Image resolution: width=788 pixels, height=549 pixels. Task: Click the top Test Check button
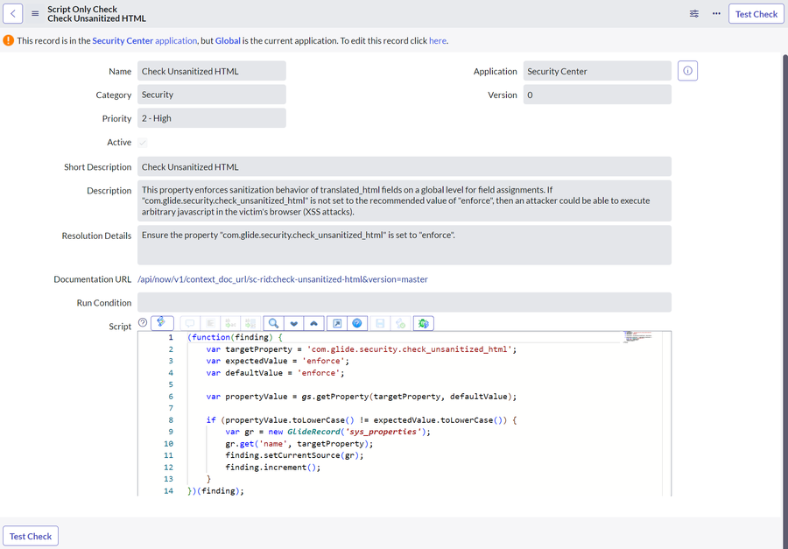[756, 14]
